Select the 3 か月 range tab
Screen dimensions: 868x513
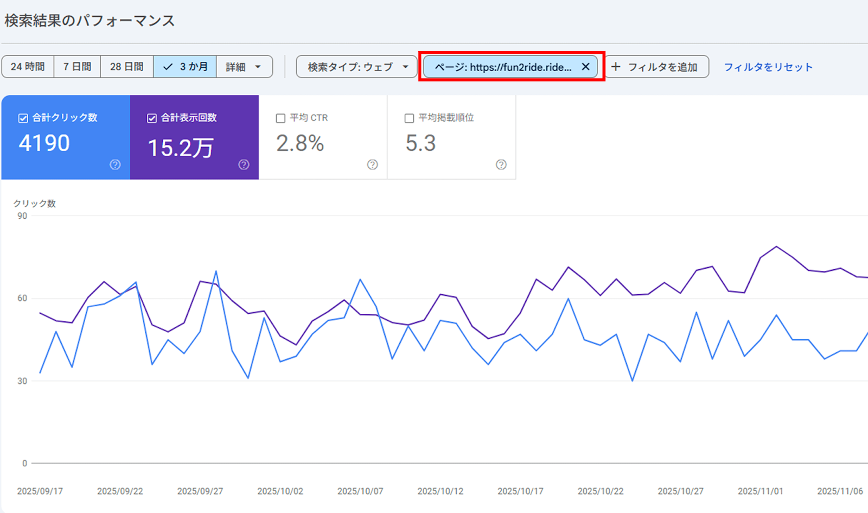coord(185,67)
